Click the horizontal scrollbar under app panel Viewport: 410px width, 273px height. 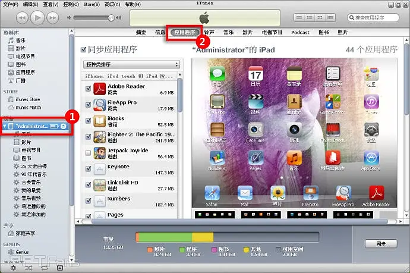pos(239,222)
